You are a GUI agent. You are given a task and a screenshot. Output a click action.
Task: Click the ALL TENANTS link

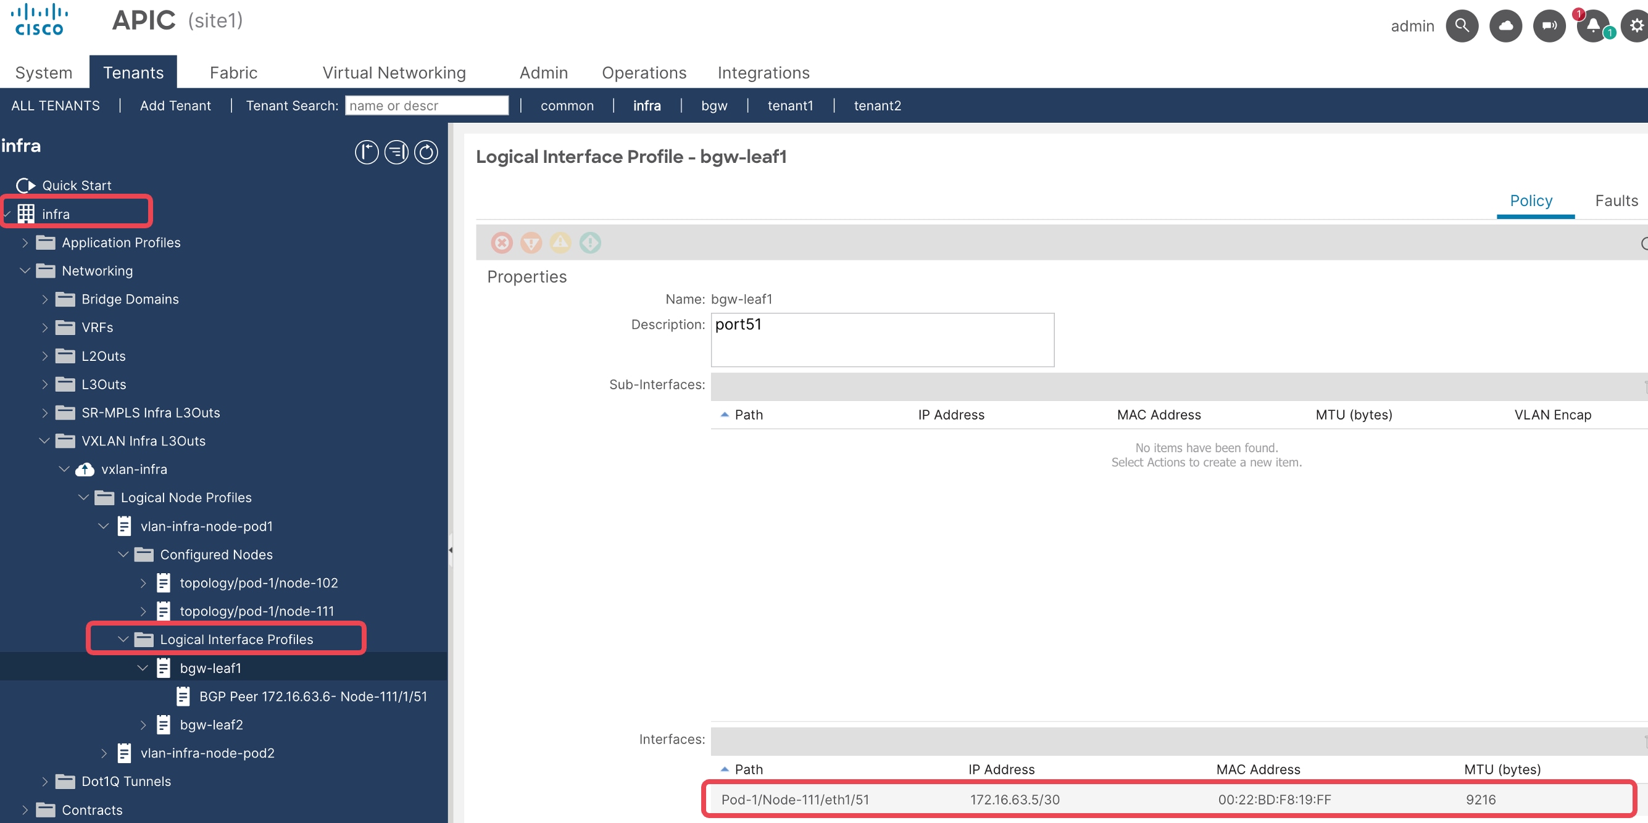point(56,105)
